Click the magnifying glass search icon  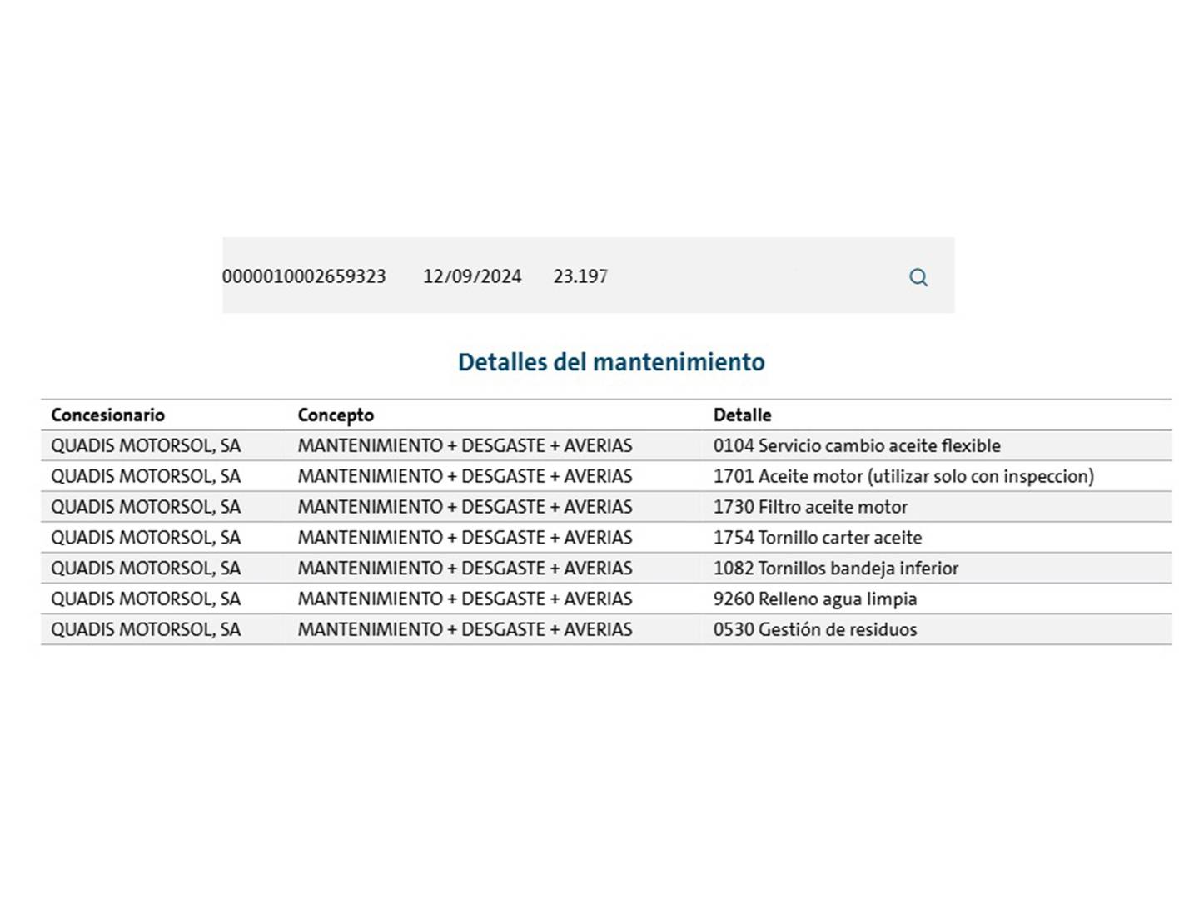click(918, 277)
